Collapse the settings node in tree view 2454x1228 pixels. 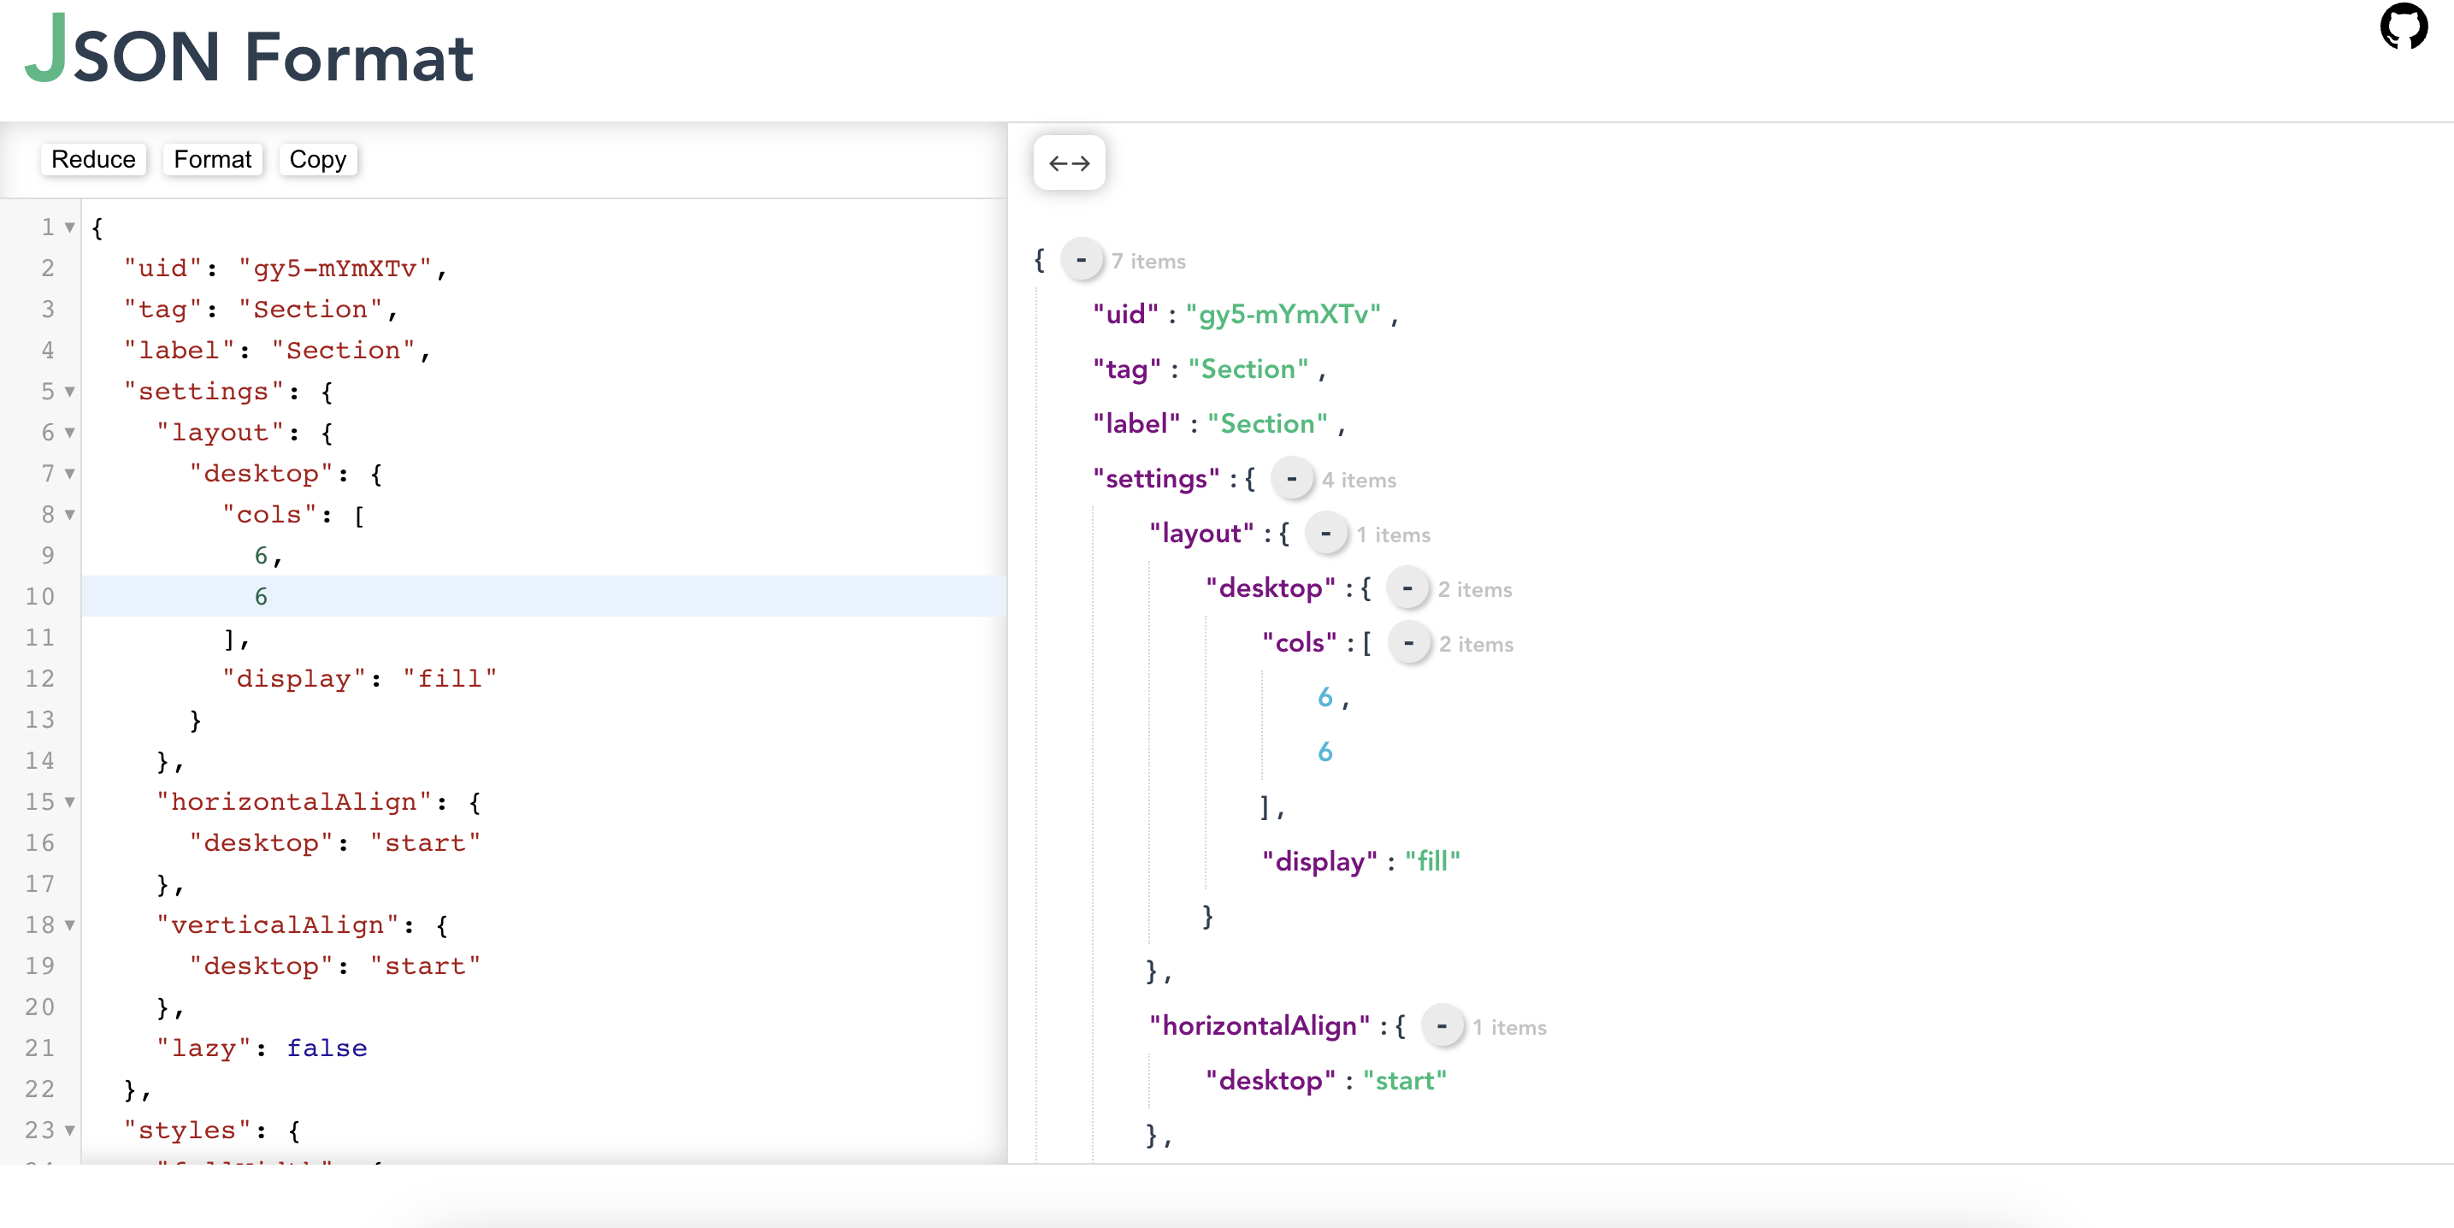point(1291,478)
